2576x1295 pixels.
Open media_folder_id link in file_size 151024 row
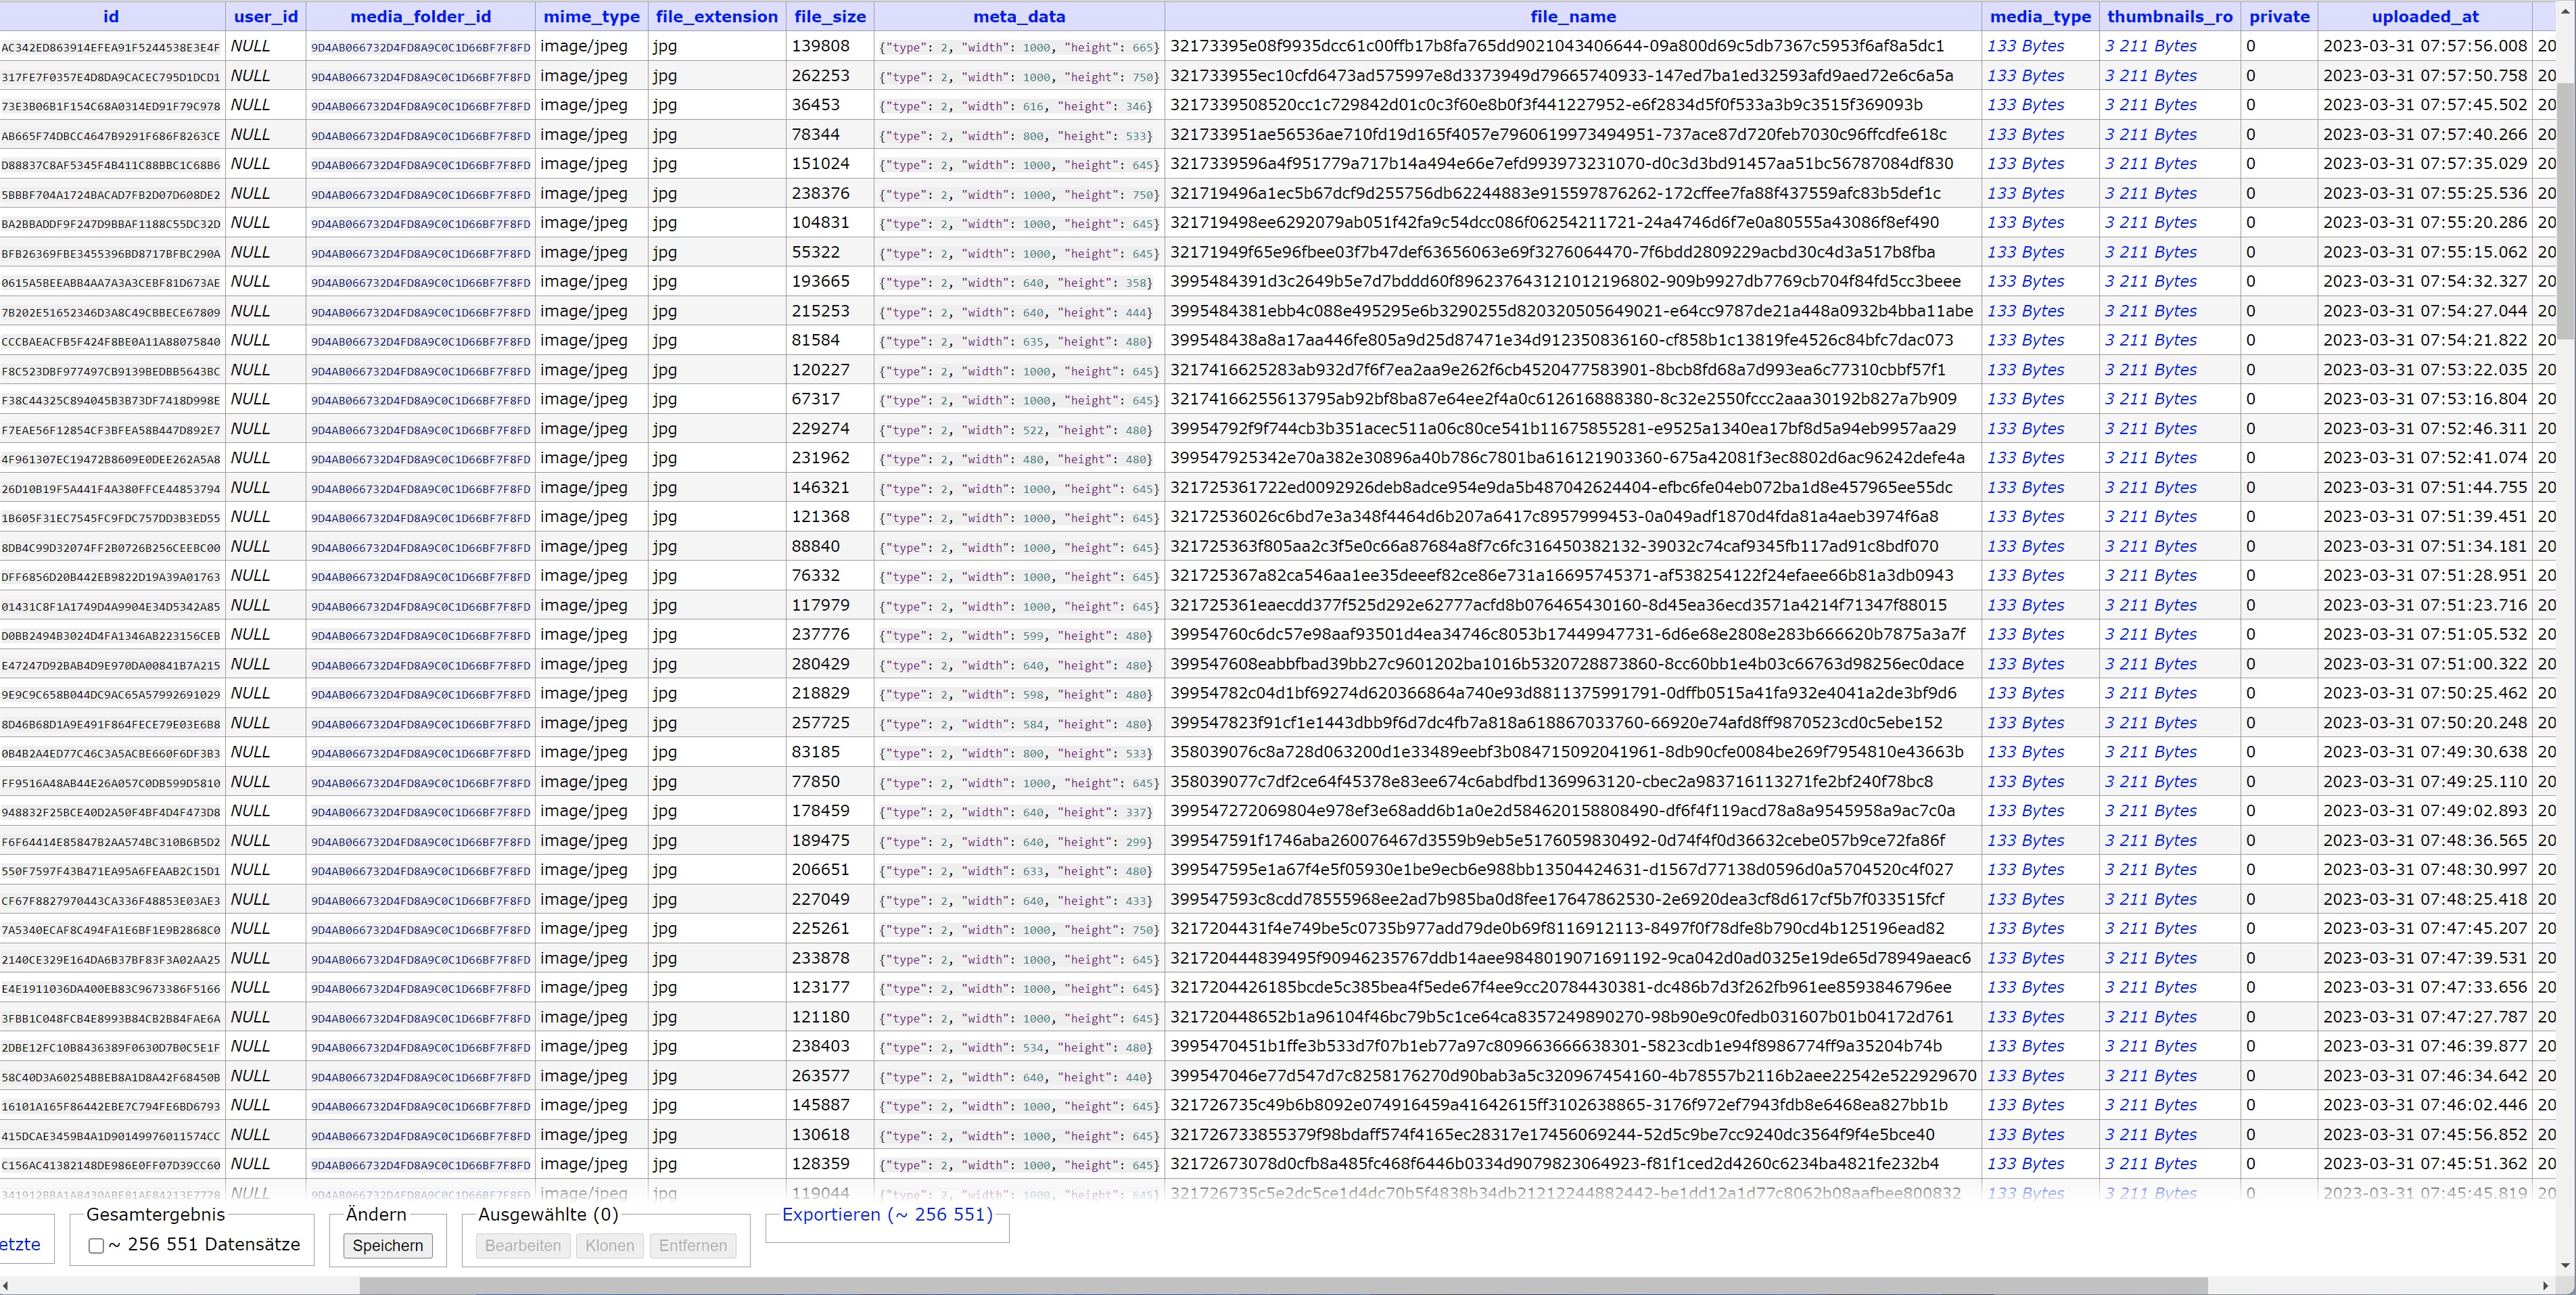pyautogui.click(x=421, y=165)
